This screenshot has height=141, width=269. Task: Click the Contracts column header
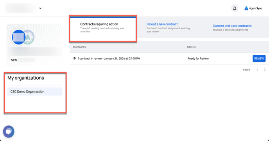pos(79,47)
